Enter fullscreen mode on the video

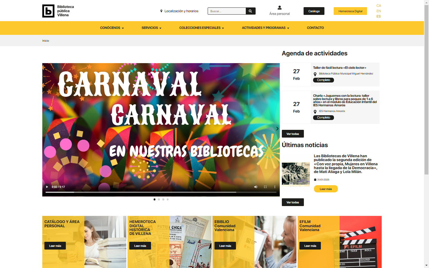(265, 187)
